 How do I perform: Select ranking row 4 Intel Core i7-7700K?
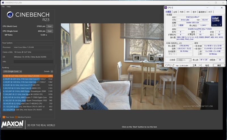tap(28, 85)
